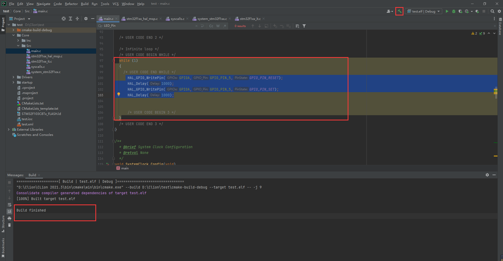Expand all nodes in Project panel
Viewport: 503px width, 261px height.
tap(70, 19)
